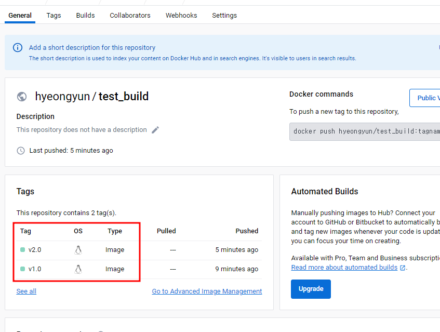Image resolution: width=440 pixels, height=332 pixels.
Task: Open the See all tags link
Action: (x=26, y=291)
